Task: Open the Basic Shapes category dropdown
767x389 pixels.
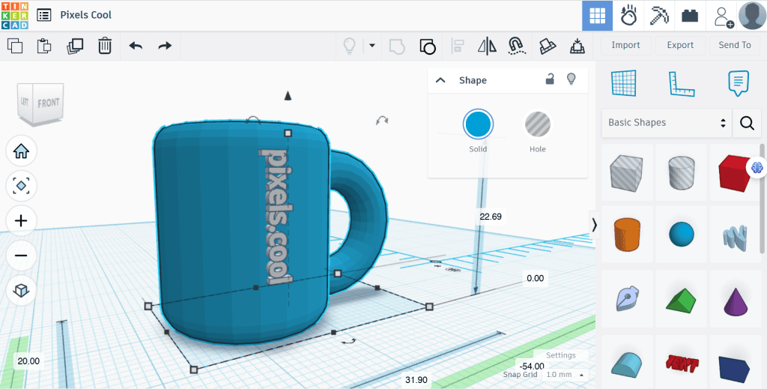Action: tap(666, 123)
